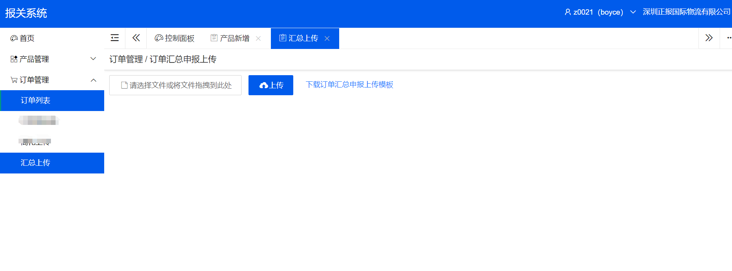Expand the 产品管理 menu
Screen dimensions: 732x271
click(x=52, y=59)
